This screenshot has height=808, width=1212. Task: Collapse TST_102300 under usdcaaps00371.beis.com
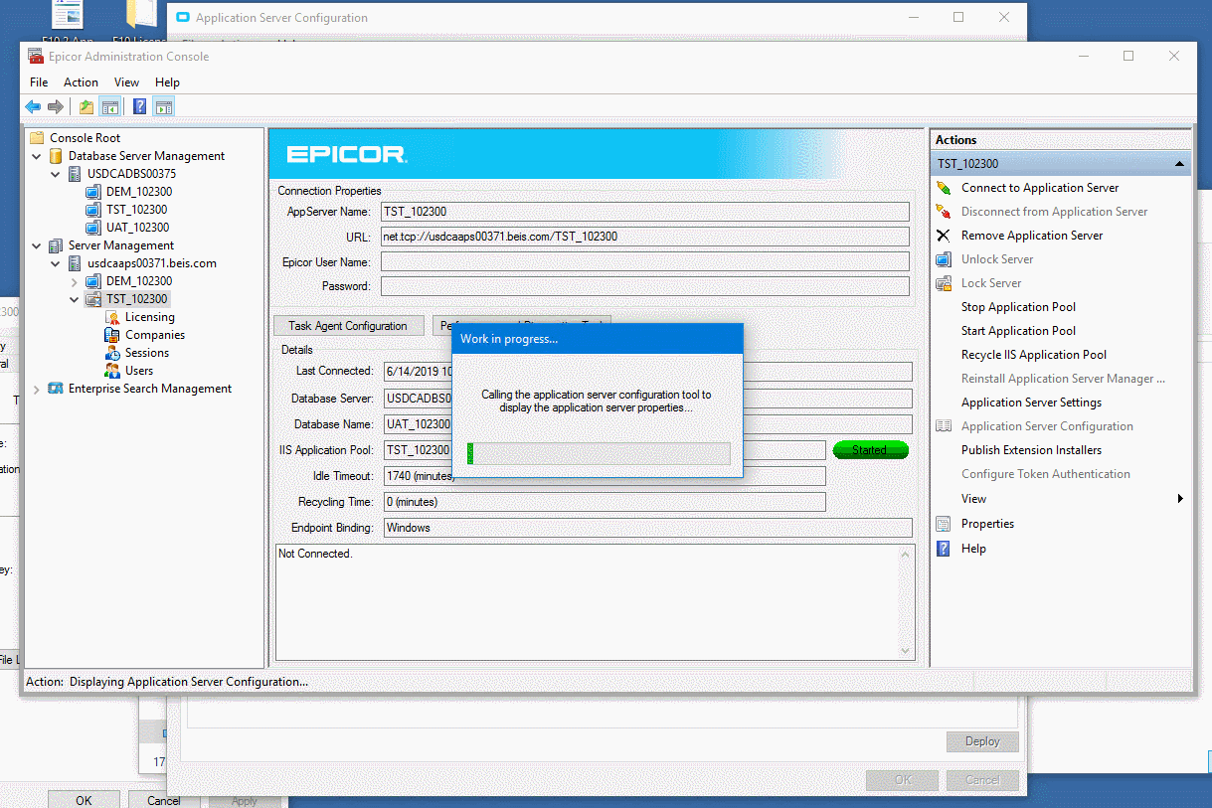coord(75,299)
